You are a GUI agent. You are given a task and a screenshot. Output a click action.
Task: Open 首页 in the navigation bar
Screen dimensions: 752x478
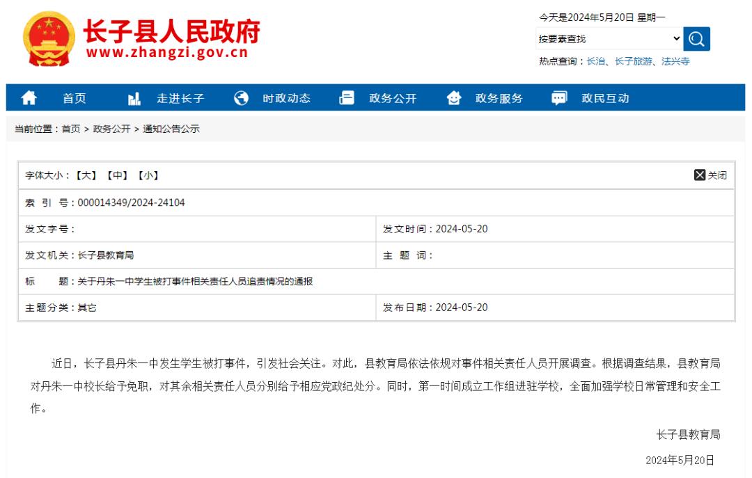pos(75,98)
